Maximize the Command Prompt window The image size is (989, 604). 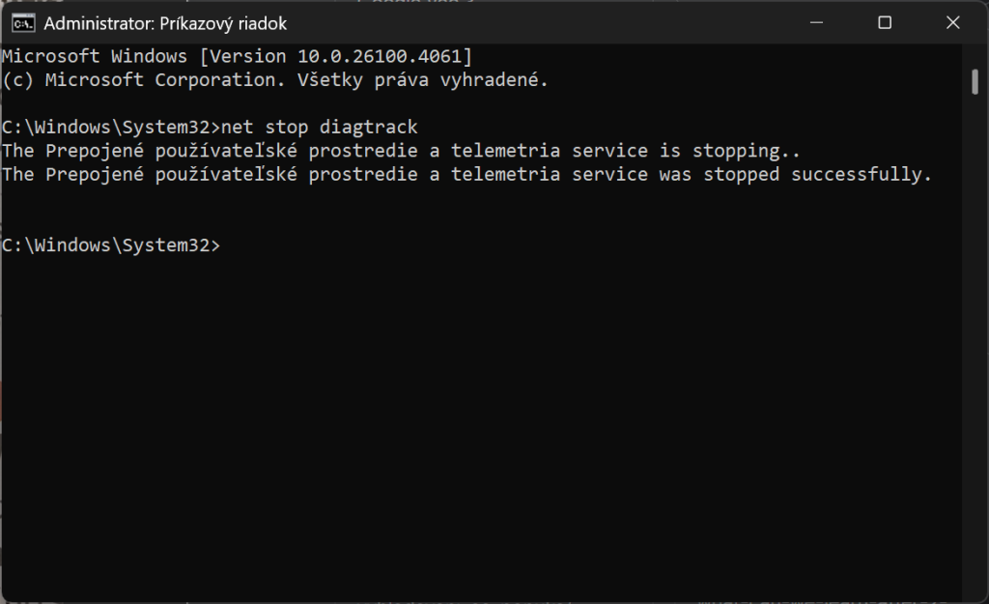point(884,23)
